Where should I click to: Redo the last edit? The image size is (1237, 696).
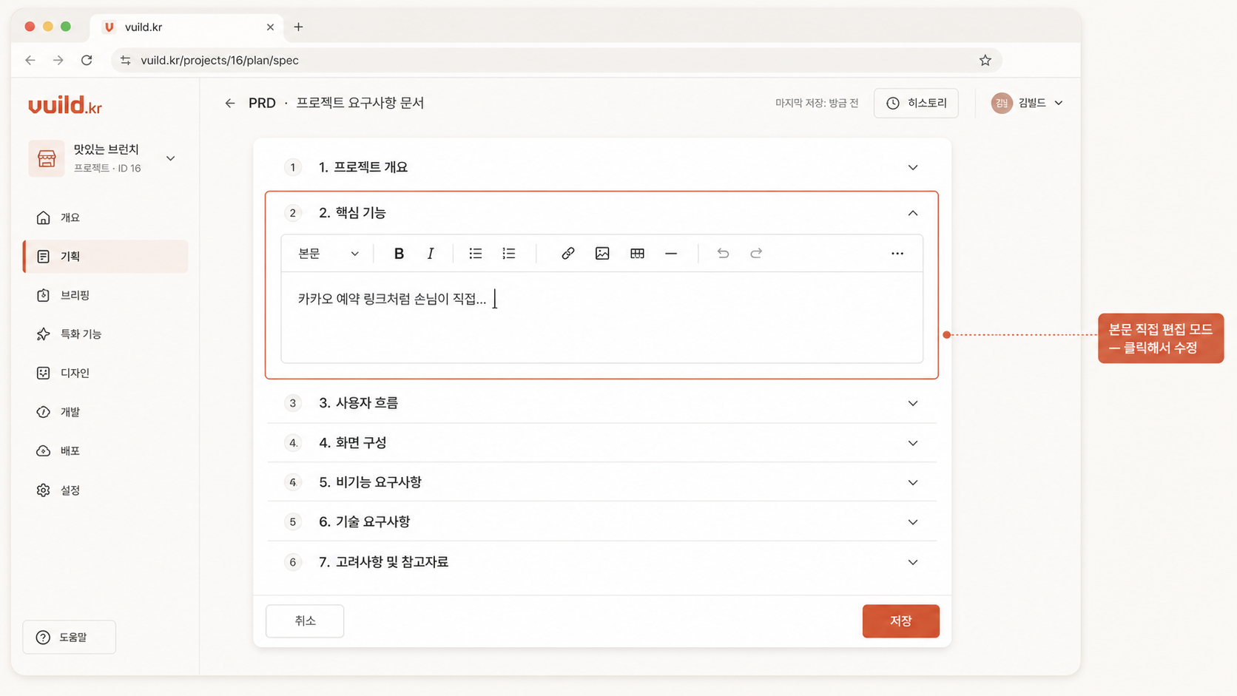756,254
